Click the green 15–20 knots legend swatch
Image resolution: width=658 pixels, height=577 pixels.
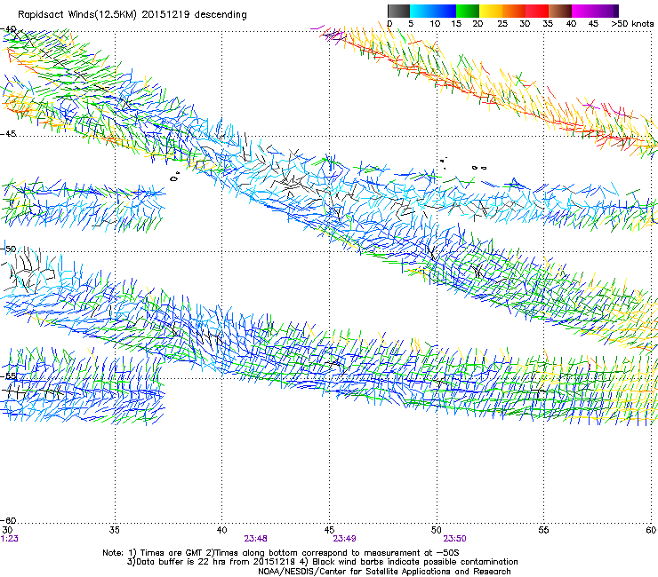point(468,11)
